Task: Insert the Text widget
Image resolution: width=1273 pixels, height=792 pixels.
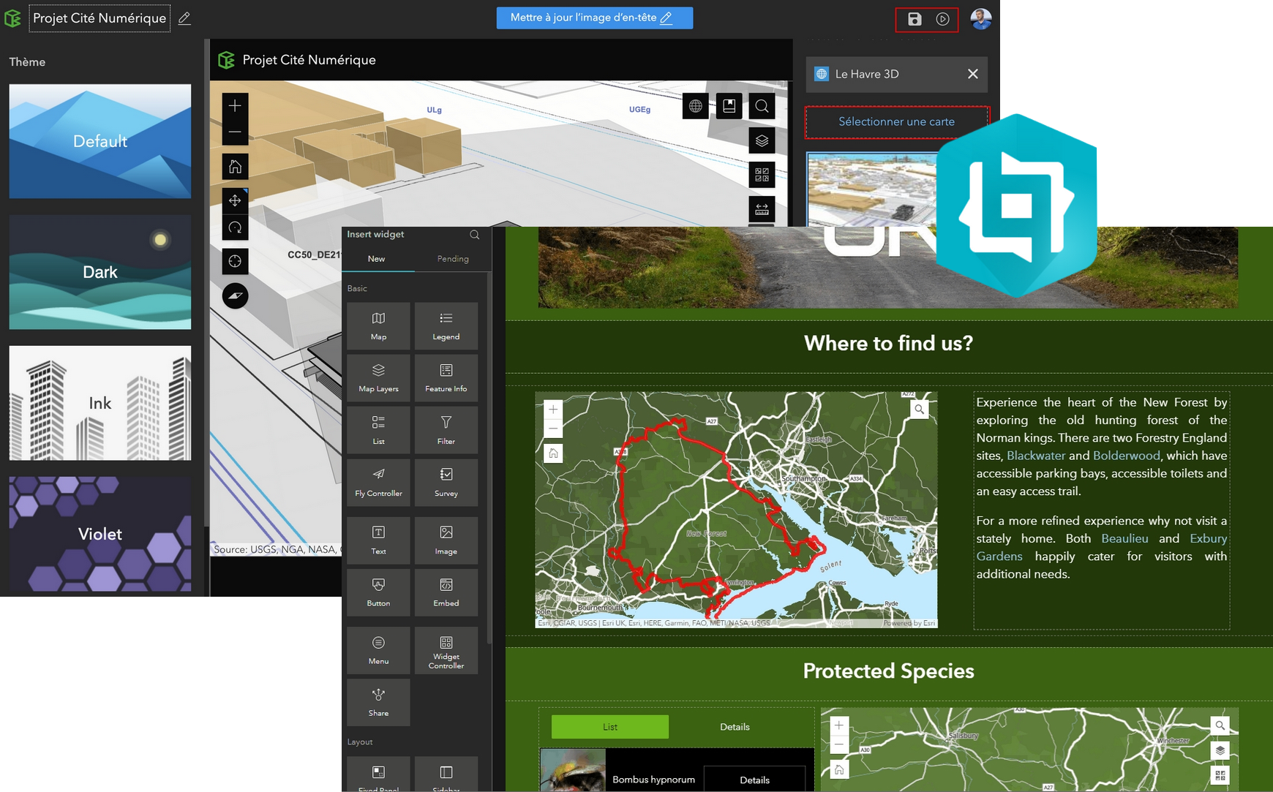Action: click(x=378, y=540)
